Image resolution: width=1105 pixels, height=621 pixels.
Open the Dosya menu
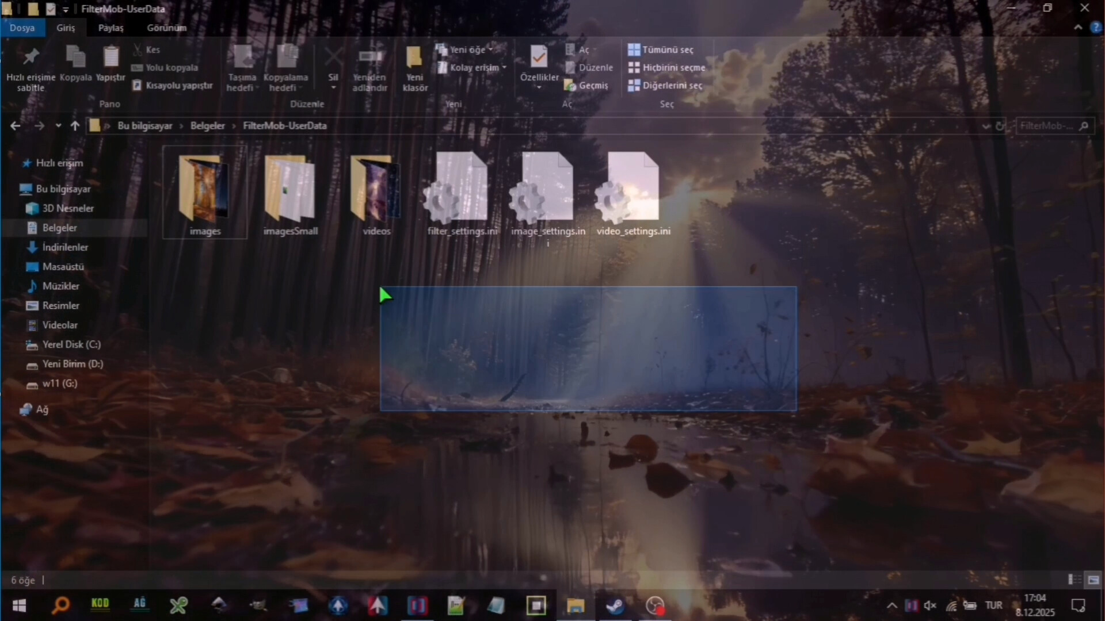coord(22,27)
